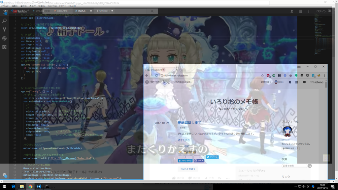Click the 更新再開します post title link
This screenshot has height=190, width=338.
pos(189,123)
